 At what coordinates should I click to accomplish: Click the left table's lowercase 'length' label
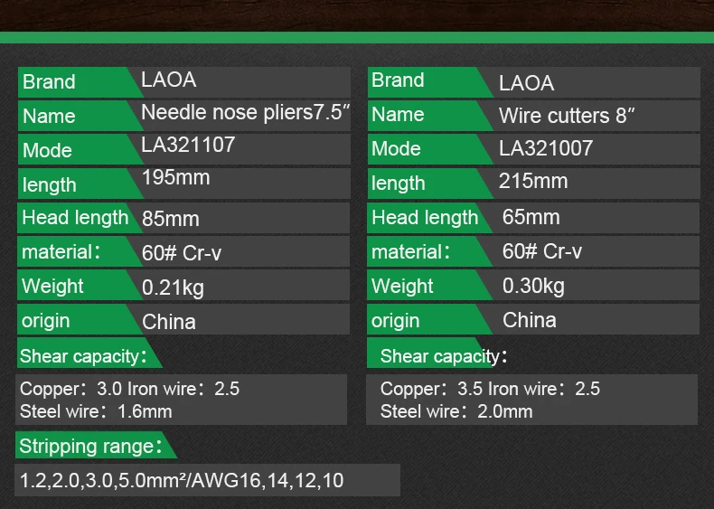[x=49, y=185]
